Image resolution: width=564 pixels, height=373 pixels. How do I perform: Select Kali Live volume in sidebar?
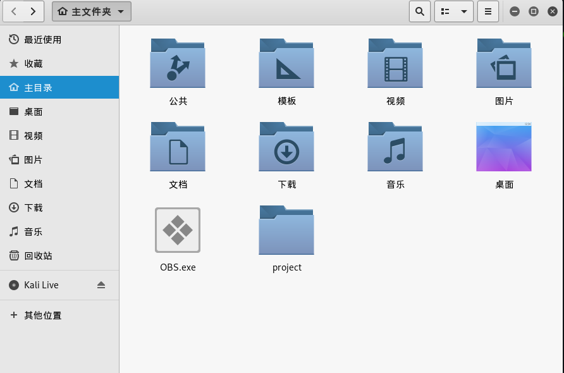click(x=59, y=285)
